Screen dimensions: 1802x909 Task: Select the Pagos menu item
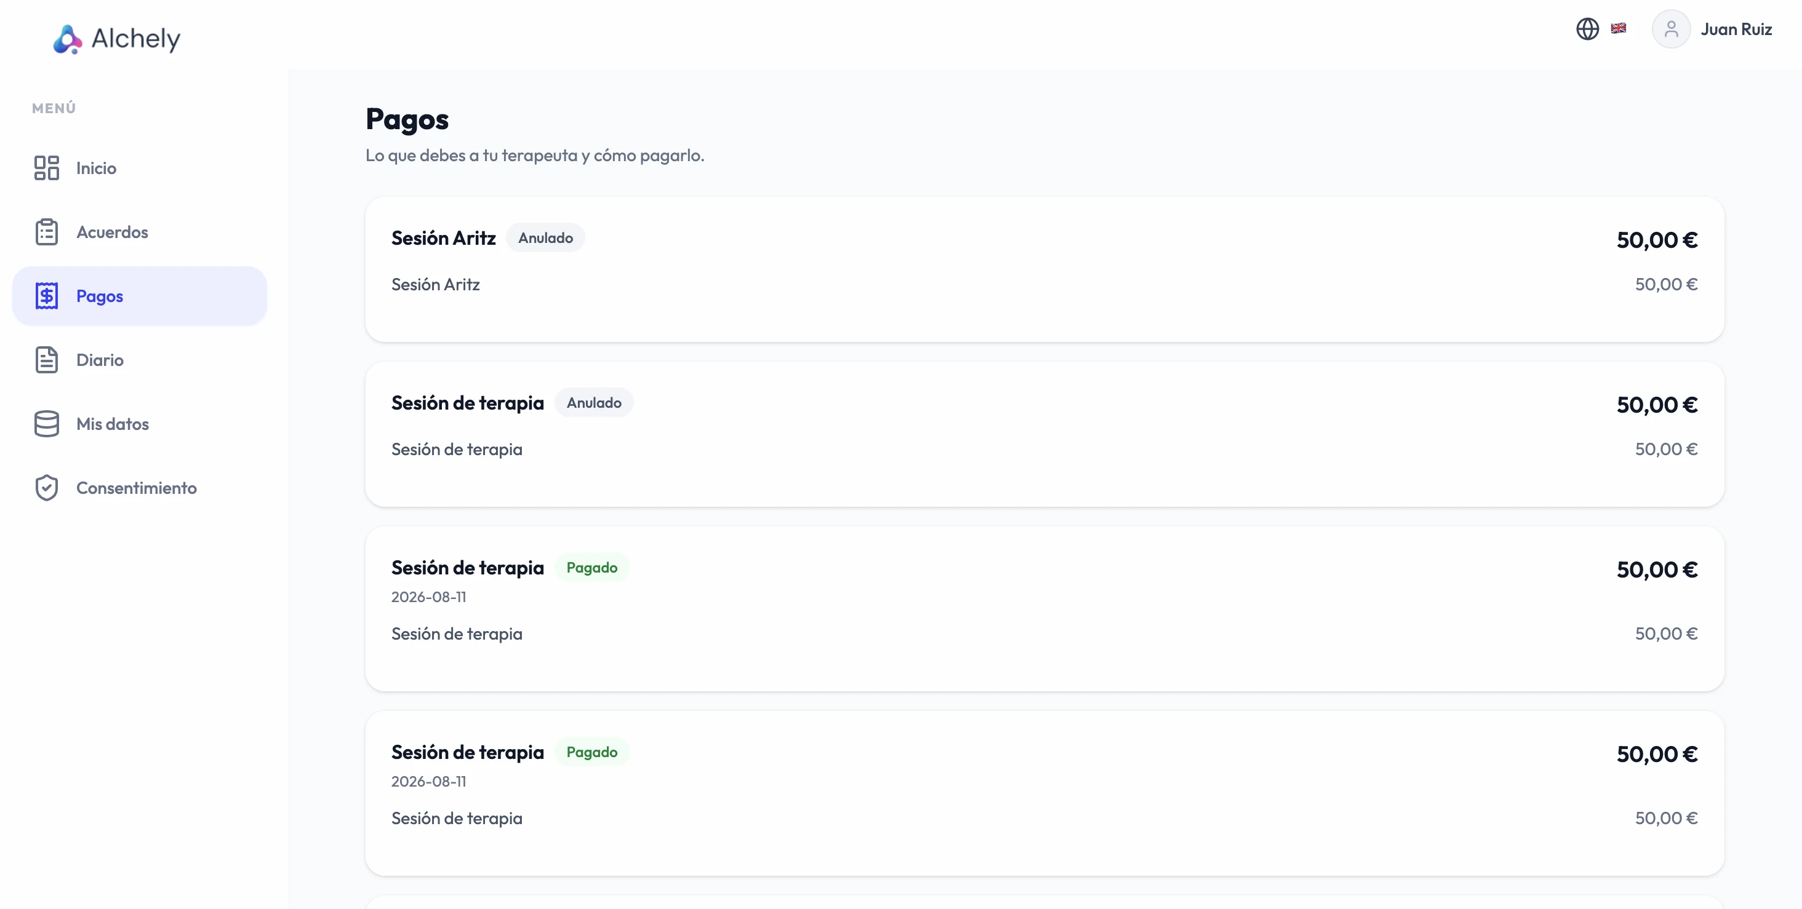(139, 296)
